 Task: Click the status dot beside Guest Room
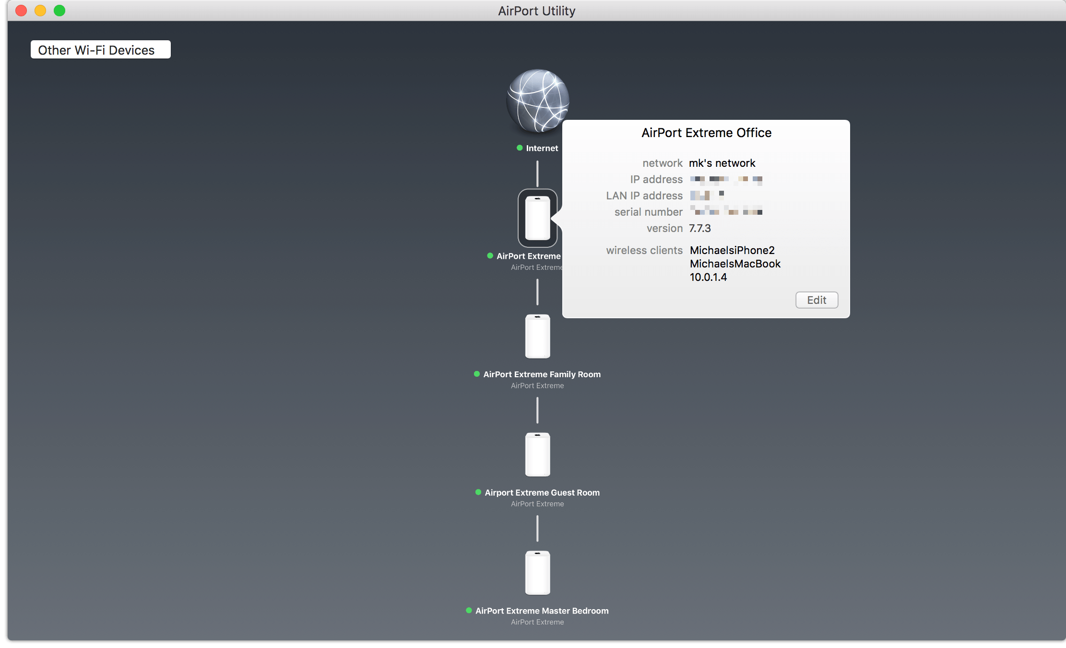pos(478,492)
